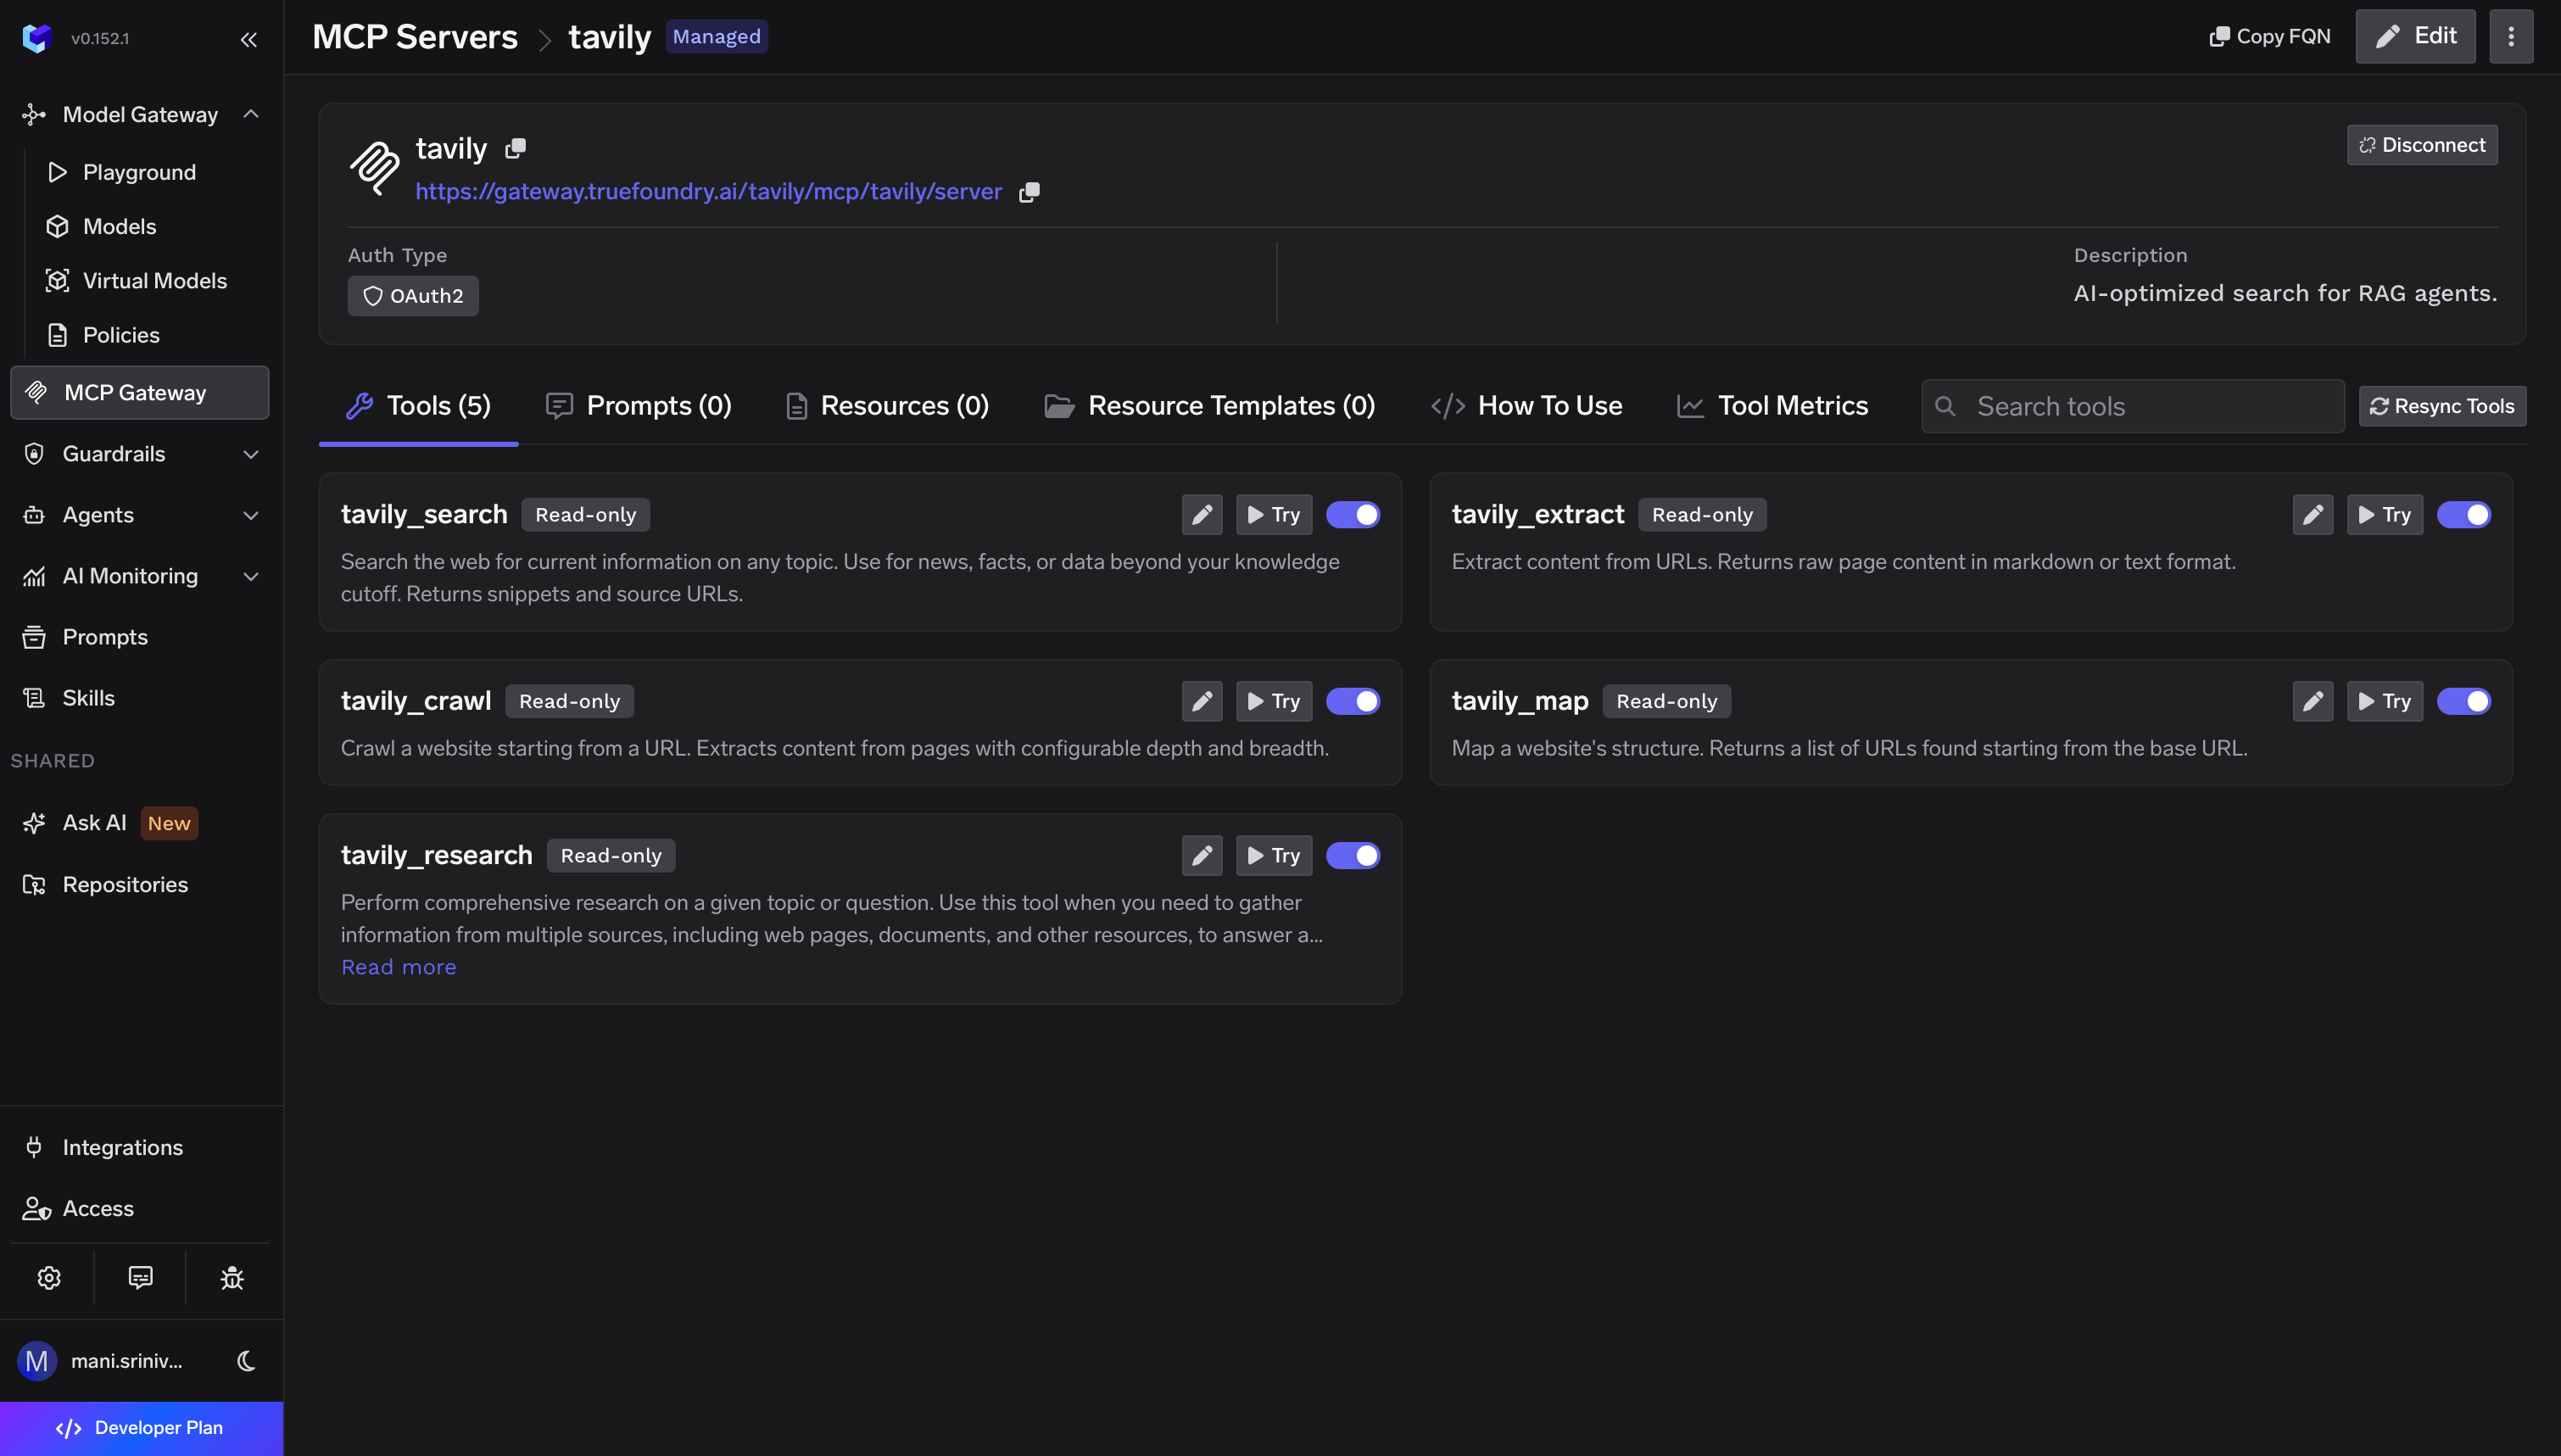Viewport: 2561px width, 1456px height.
Task: Open settings gear at sidebar bottom
Action: tap(49, 1277)
